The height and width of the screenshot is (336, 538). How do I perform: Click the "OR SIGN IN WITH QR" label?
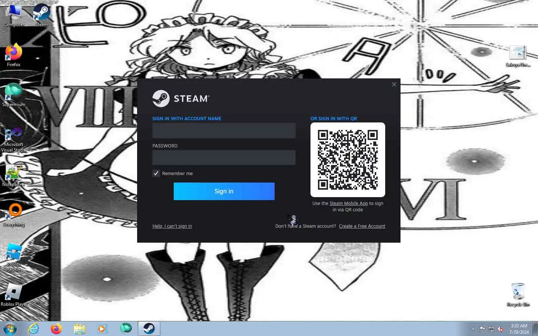click(334, 119)
